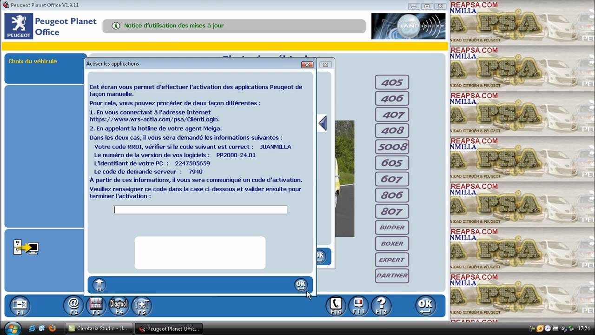Validate activation with dialog OK button

coord(301,285)
